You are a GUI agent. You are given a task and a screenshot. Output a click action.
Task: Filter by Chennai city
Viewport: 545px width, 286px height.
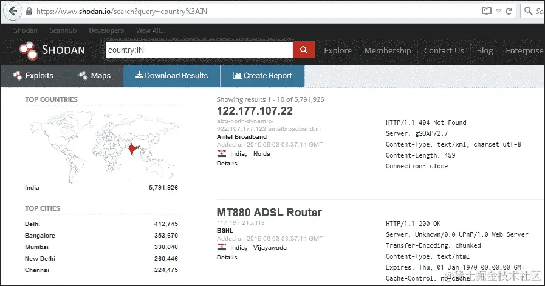pyautogui.click(x=37, y=270)
